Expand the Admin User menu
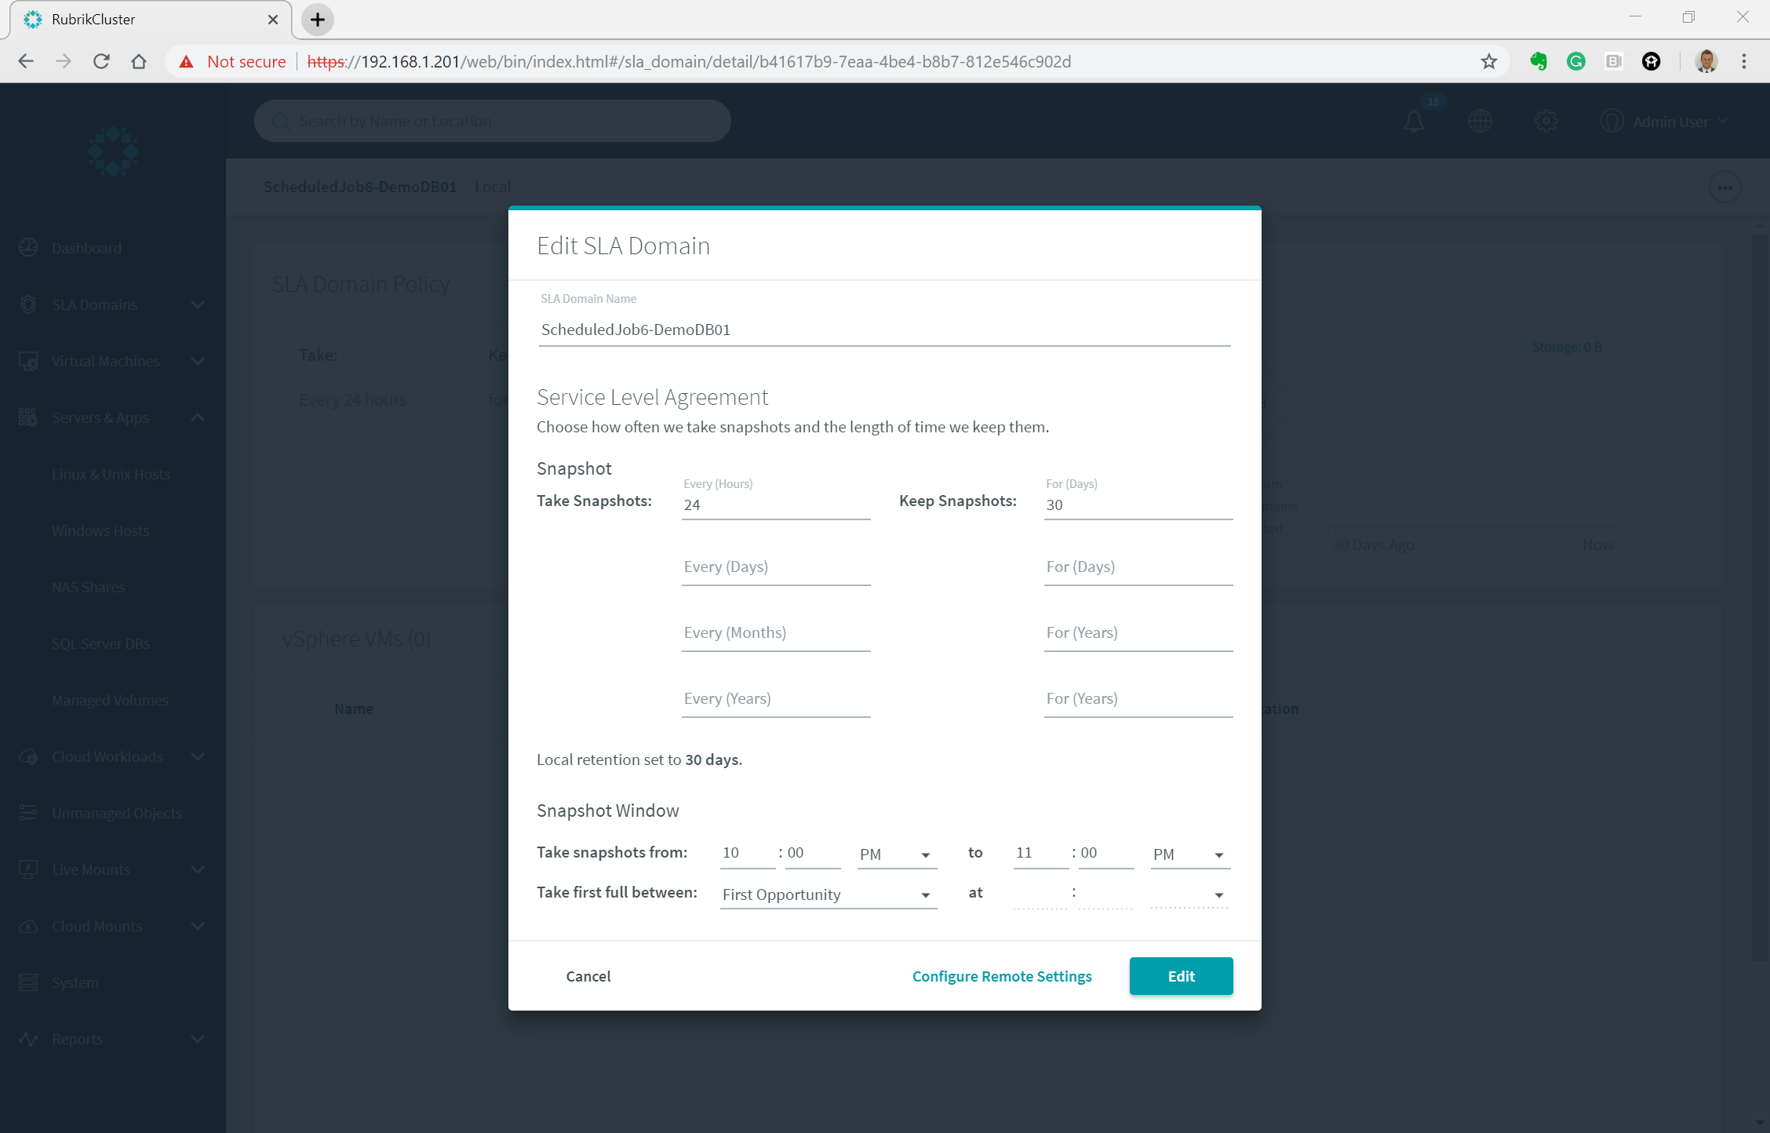 coord(1670,122)
